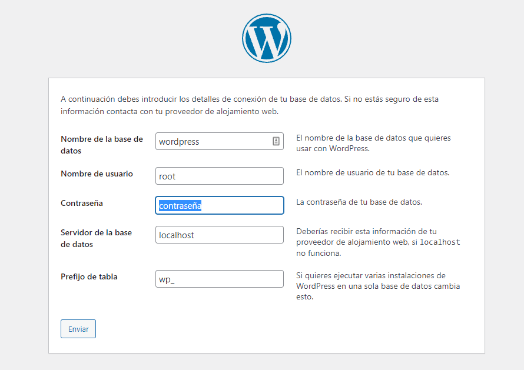Click the description "El nombre de usuario de tu base de datos."

tap(373, 172)
